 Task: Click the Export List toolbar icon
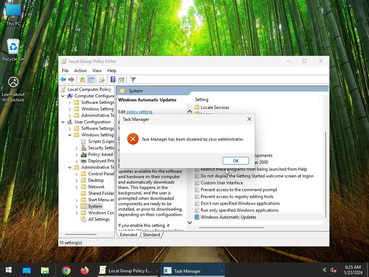click(x=102, y=80)
